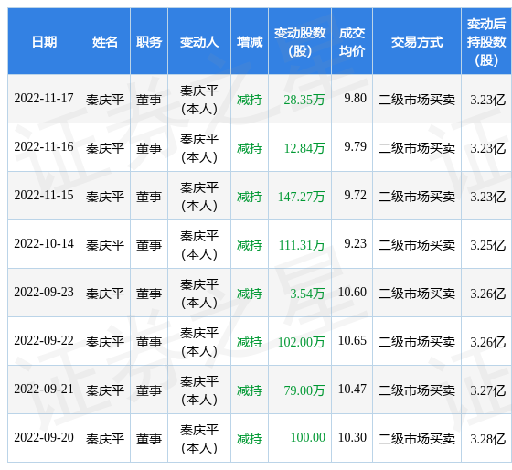Click 二级市场买卖 in the 2022-09-21 row

417,390
